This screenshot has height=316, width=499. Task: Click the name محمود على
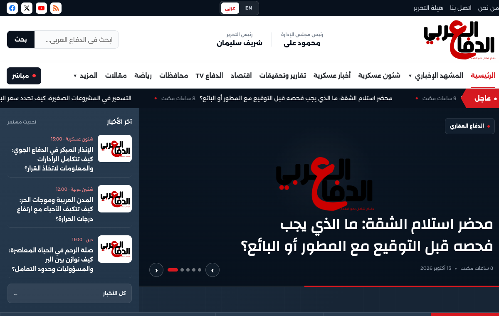click(302, 43)
